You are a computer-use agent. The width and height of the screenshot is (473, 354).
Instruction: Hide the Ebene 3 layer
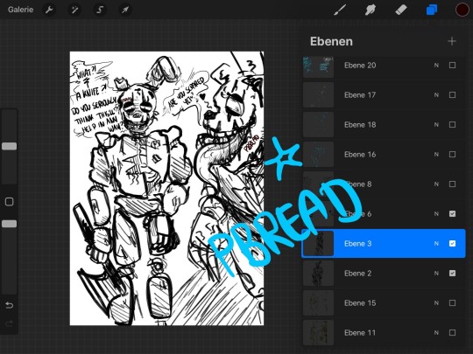(452, 243)
